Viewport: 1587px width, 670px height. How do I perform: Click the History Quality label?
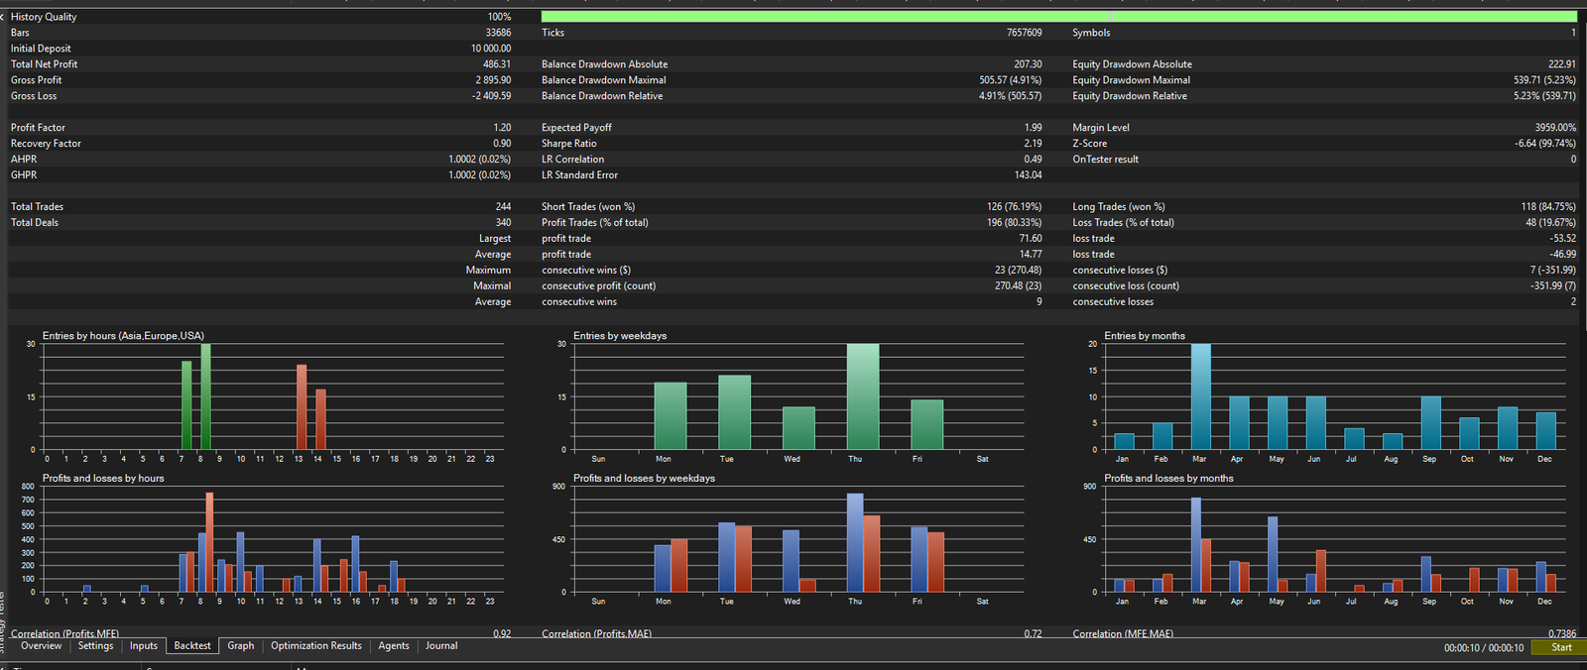click(x=44, y=17)
